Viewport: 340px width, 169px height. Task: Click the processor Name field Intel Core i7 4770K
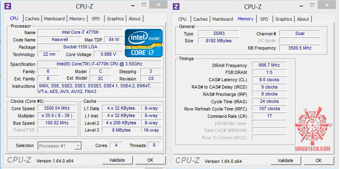(x=80, y=32)
